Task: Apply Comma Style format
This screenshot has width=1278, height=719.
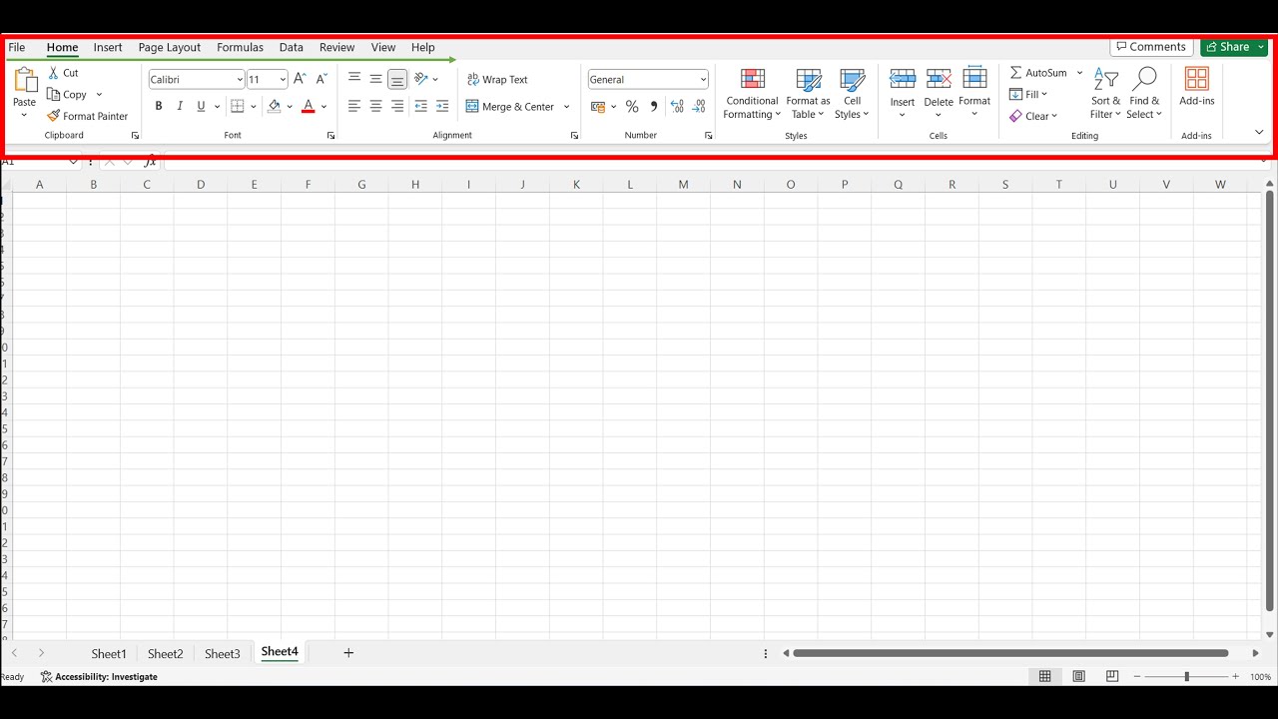Action: pyautogui.click(x=654, y=106)
